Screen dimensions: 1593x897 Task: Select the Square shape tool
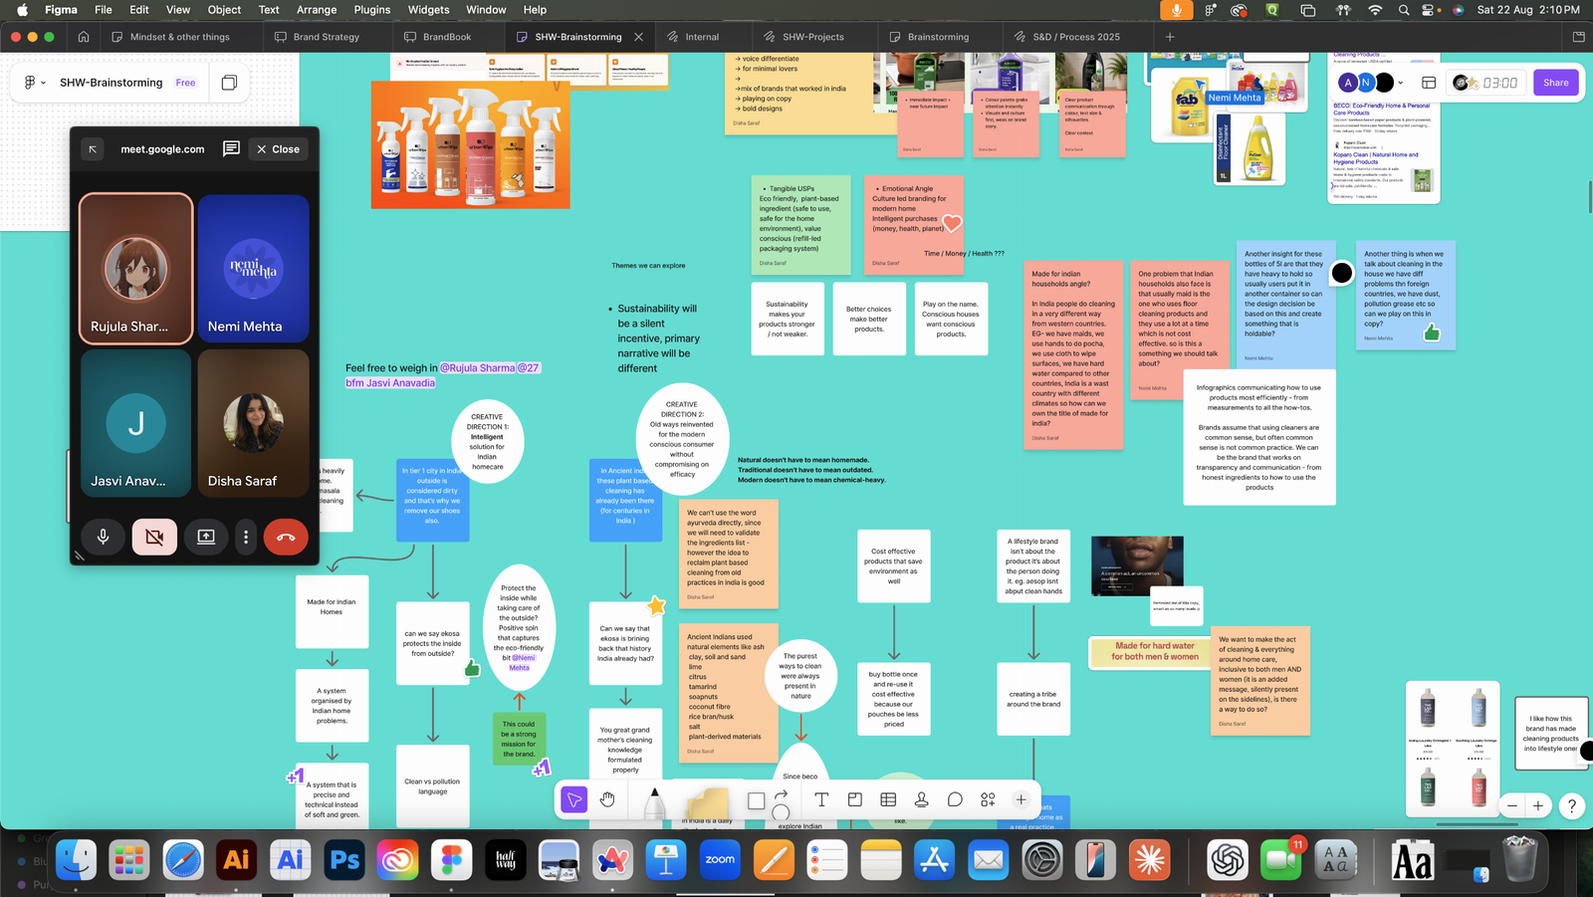[756, 800]
